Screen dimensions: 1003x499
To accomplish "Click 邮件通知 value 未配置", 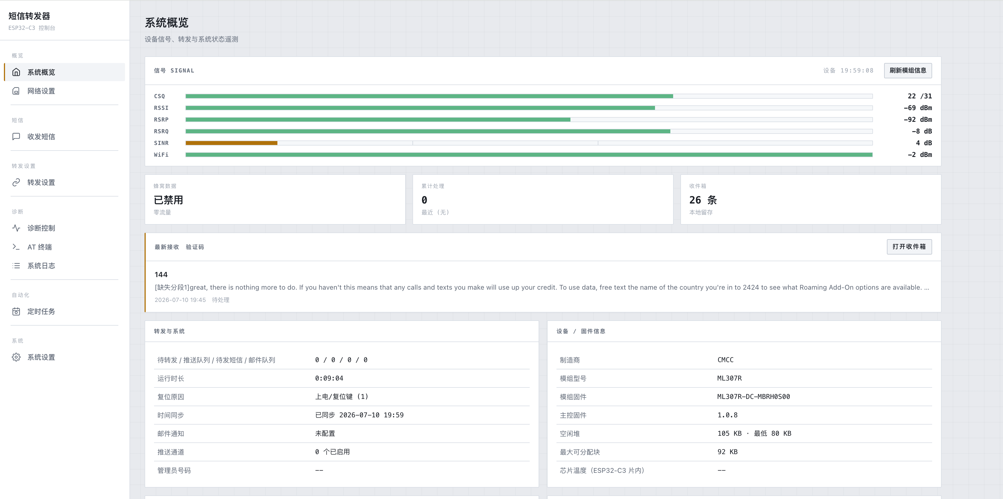I will tap(325, 434).
